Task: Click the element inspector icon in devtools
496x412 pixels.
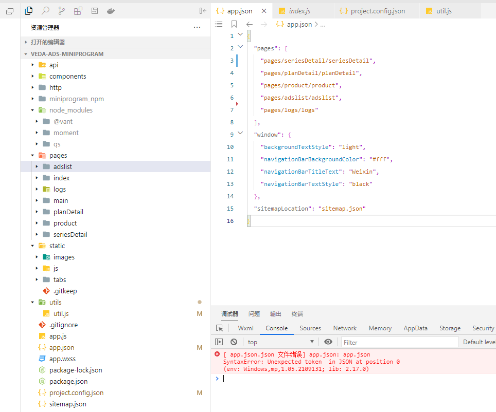Action: point(220,328)
